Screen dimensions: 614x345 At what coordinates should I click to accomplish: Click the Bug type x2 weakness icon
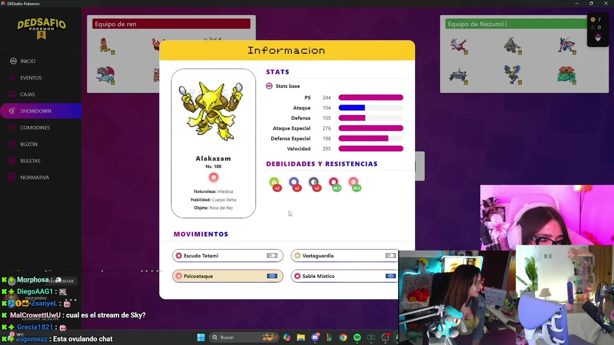coord(275,184)
